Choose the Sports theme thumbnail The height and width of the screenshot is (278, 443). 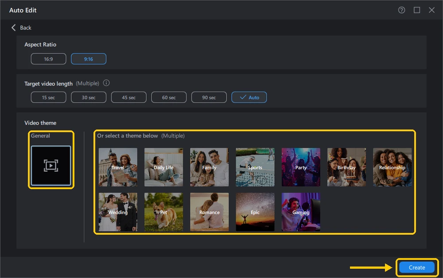click(x=255, y=167)
